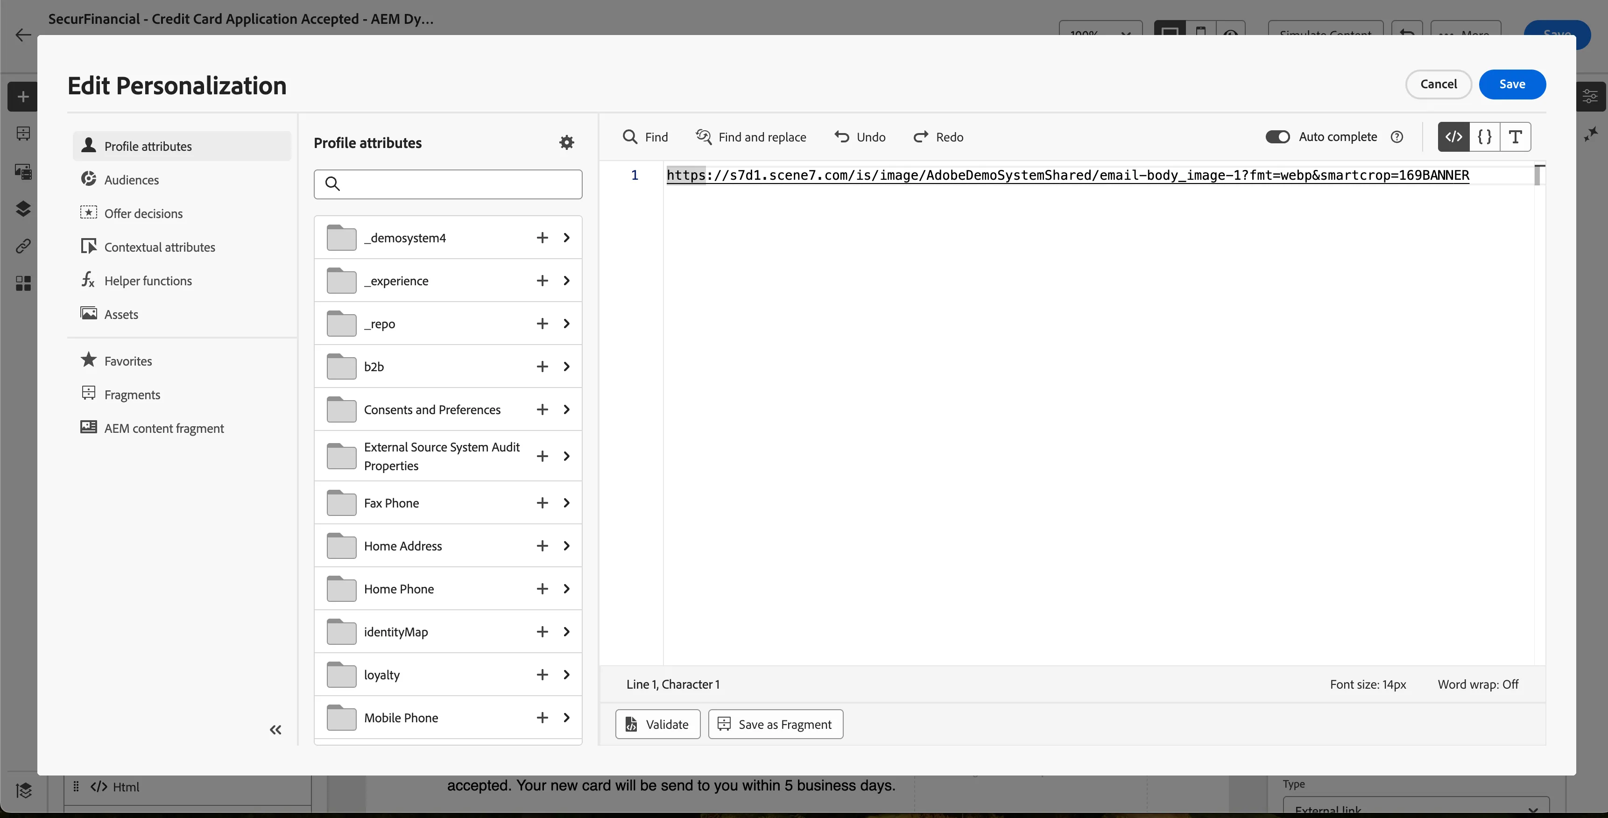Screen dimensions: 1608x818
Task: Open AEM content fragment section
Action: click(182, 428)
